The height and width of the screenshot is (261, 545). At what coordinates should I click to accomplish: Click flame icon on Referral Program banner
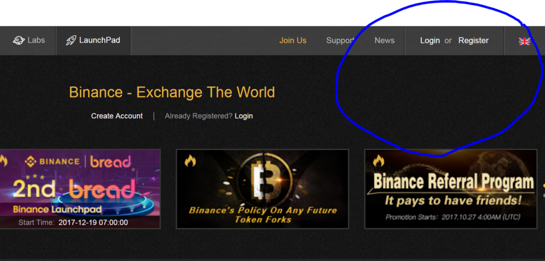(378, 160)
